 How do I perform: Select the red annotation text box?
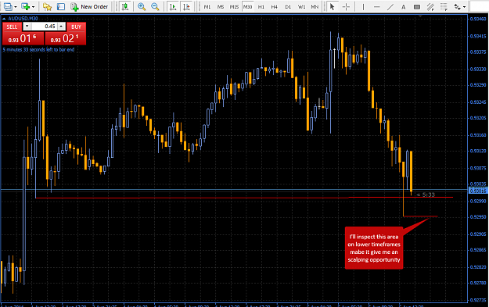[374, 248]
